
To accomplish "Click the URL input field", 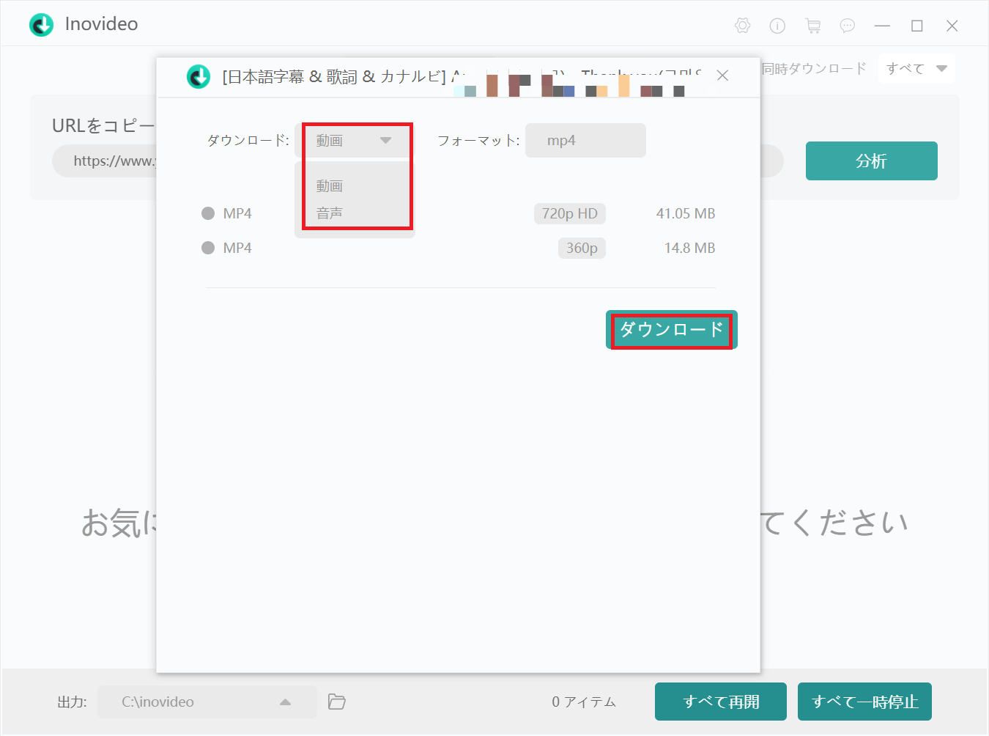I will coord(418,161).
